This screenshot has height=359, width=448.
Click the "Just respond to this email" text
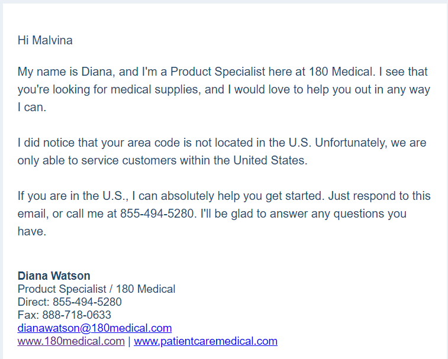click(379, 196)
